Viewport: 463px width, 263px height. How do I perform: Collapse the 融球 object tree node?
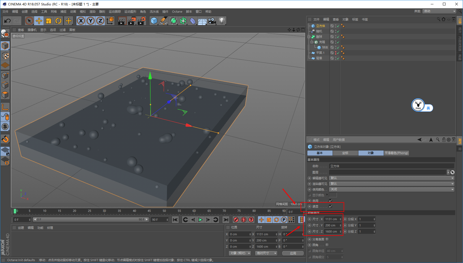pos(309,37)
